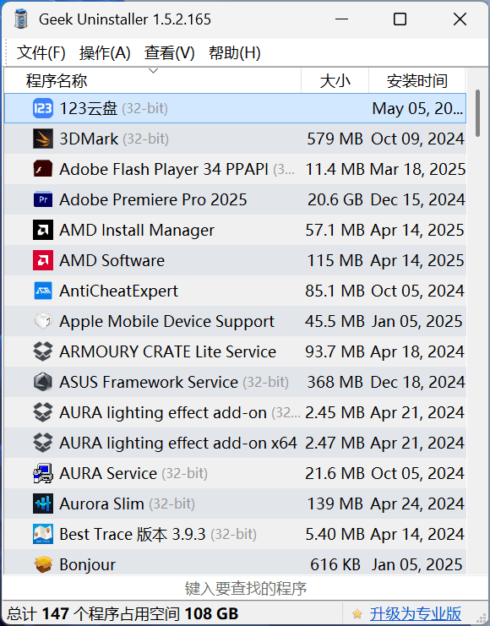Click the Apple Mobile Device Support icon

pyautogui.click(x=43, y=321)
